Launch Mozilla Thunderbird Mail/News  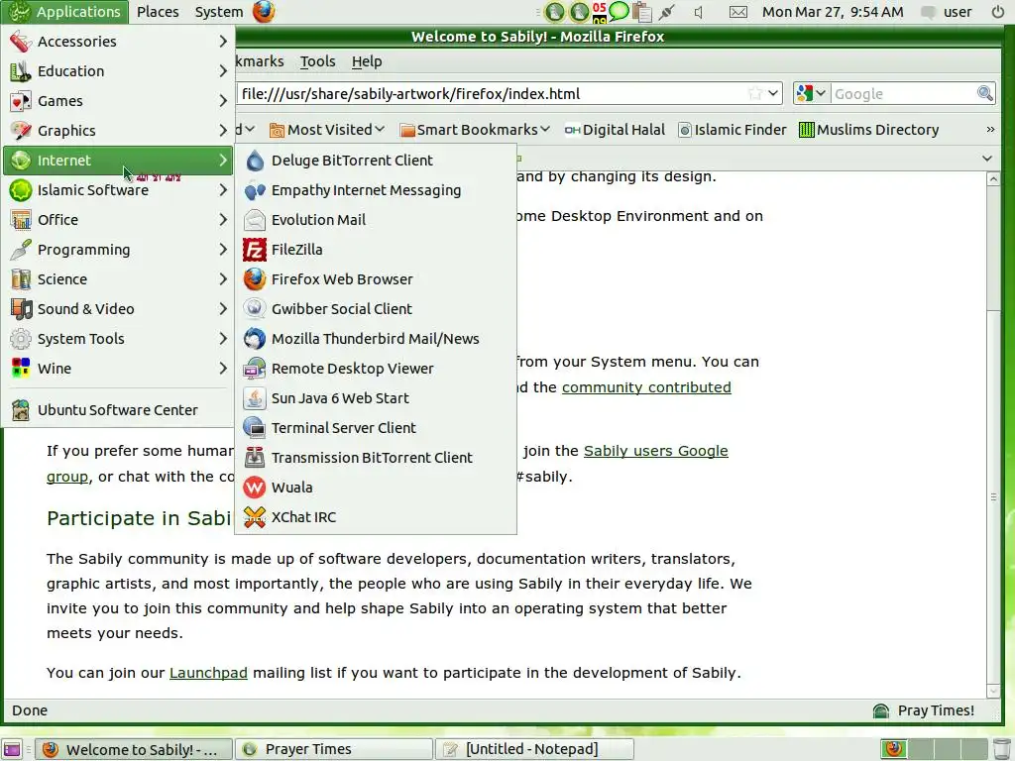pyautogui.click(x=376, y=339)
